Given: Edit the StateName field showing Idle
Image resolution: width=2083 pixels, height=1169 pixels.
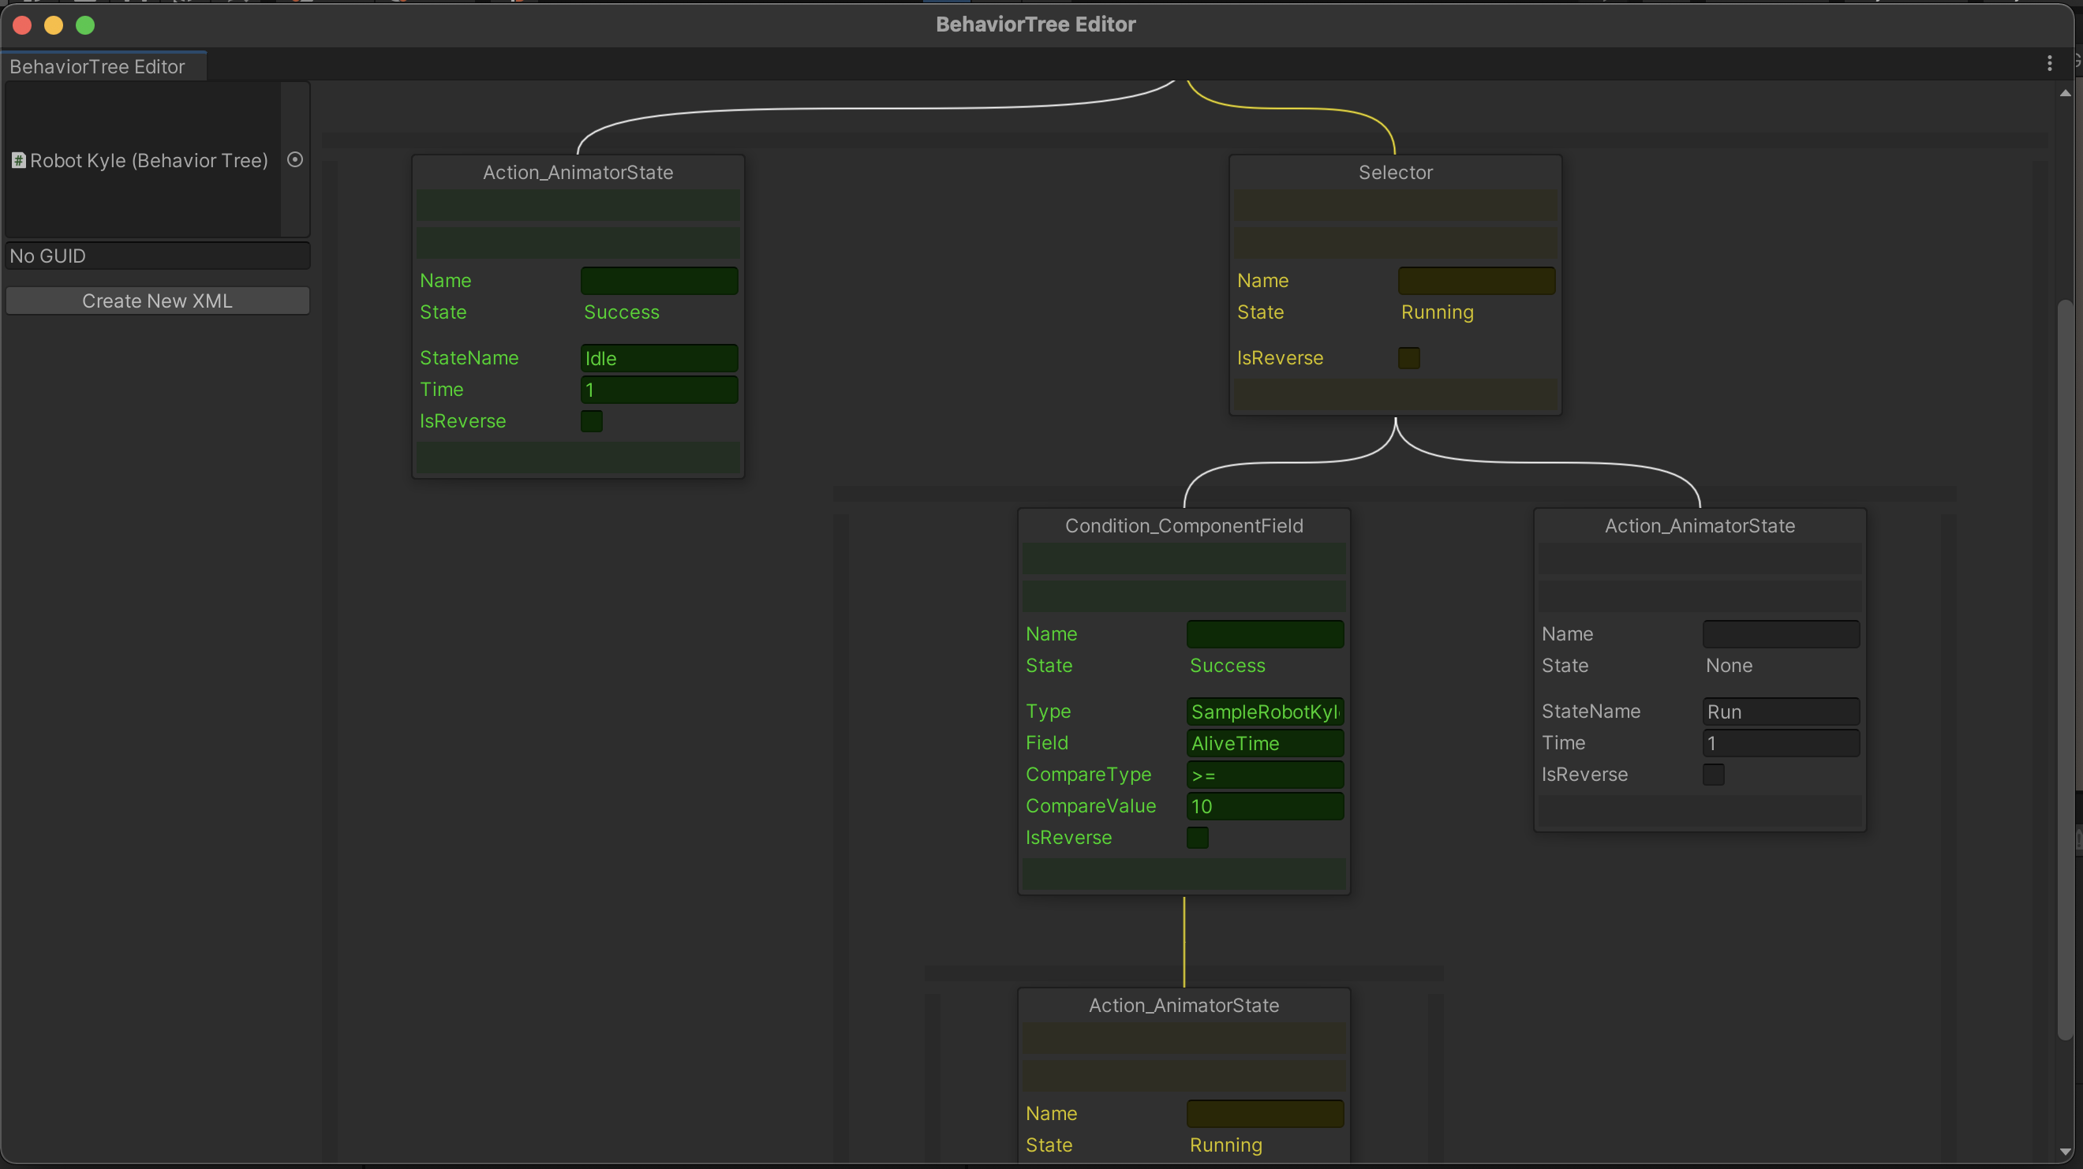Looking at the screenshot, I should [657, 357].
